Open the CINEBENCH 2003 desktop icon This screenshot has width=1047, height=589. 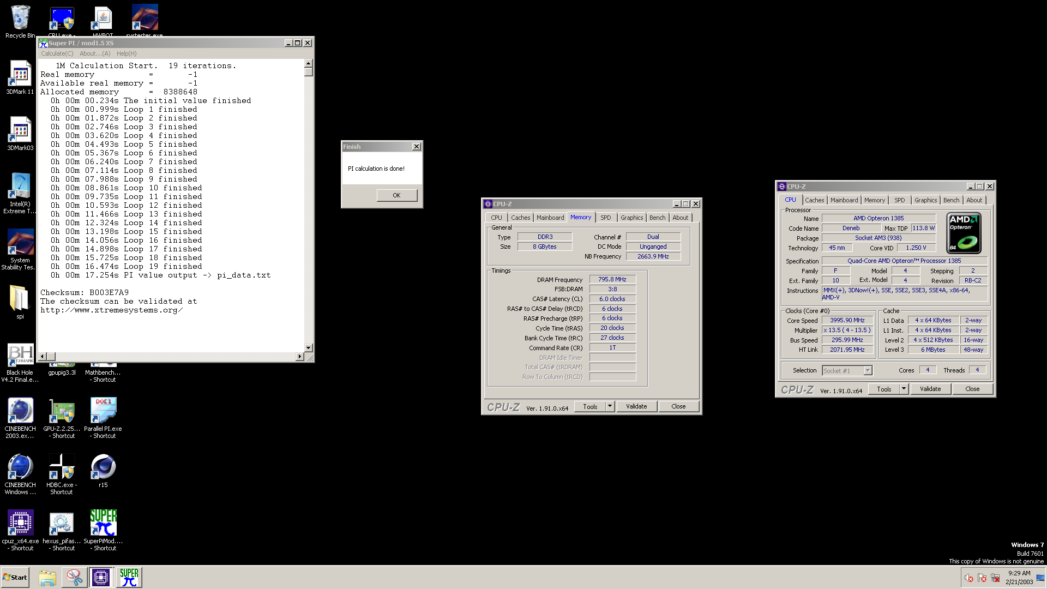(x=20, y=418)
